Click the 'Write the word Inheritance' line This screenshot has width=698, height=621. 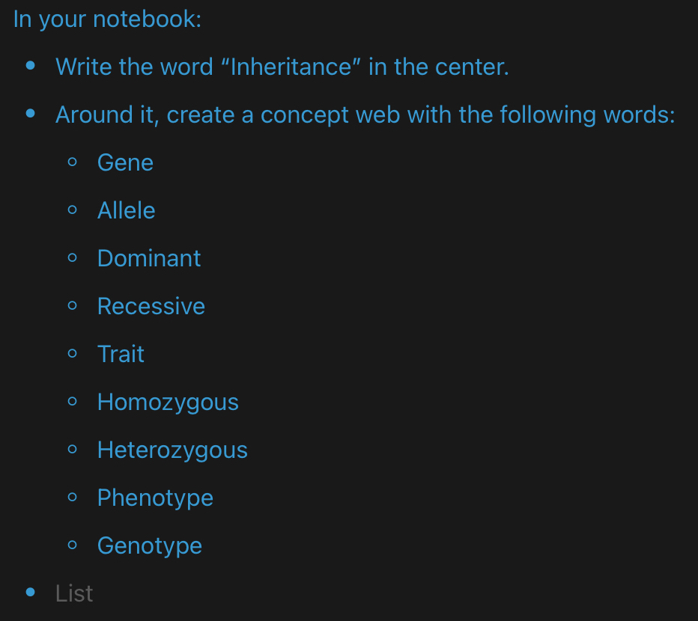point(282,67)
